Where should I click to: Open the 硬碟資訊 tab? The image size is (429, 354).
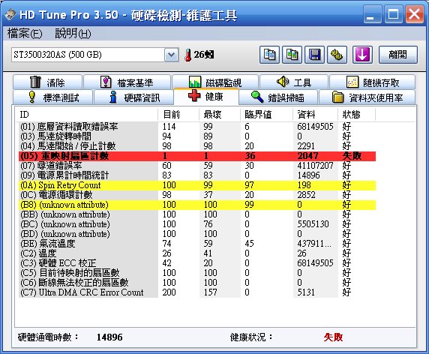[x=133, y=97]
